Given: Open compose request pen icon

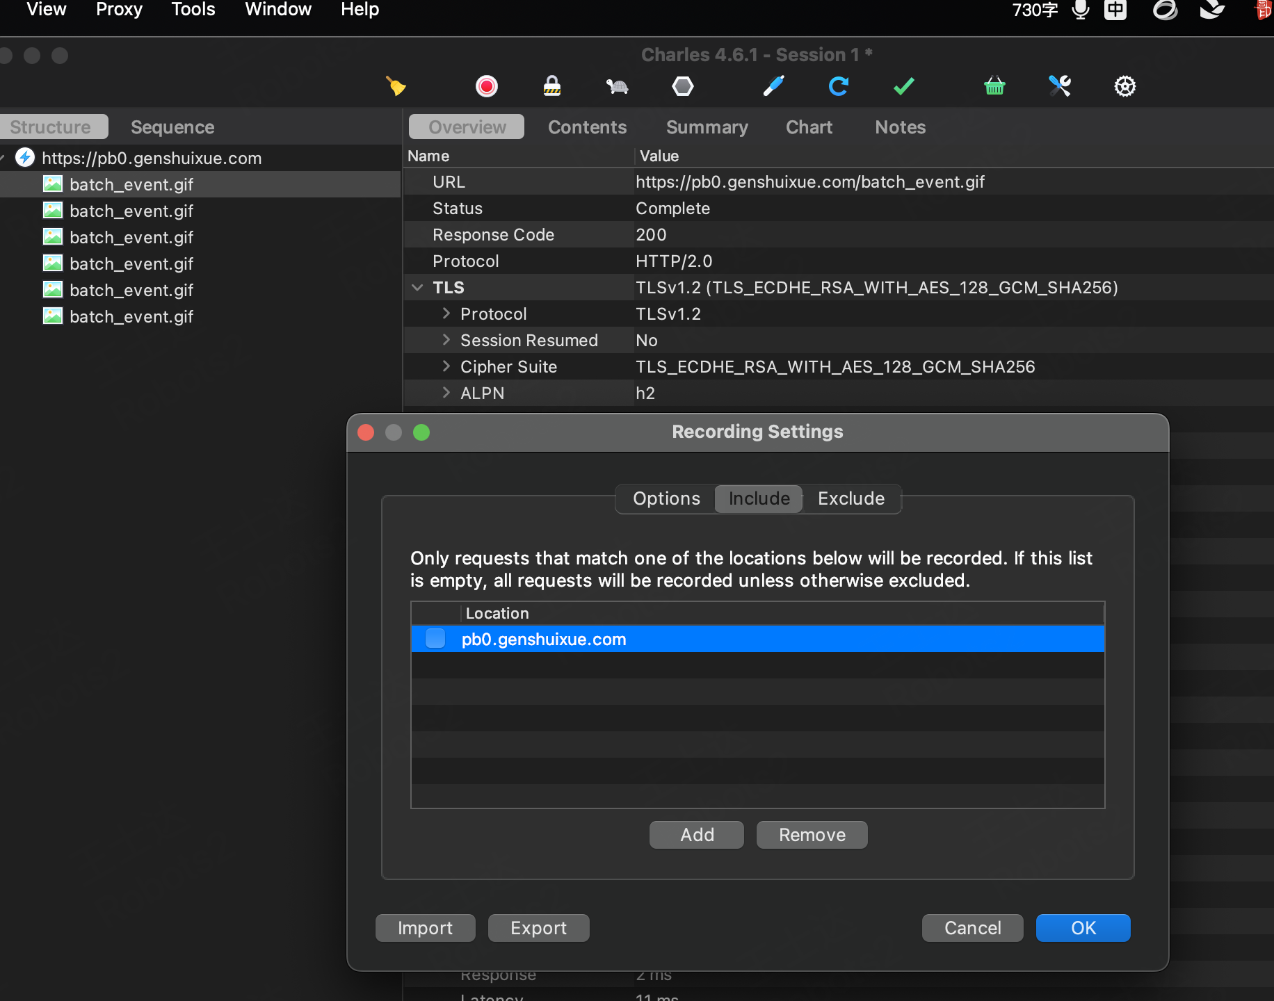Looking at the screenshot, I should (773, 86).
